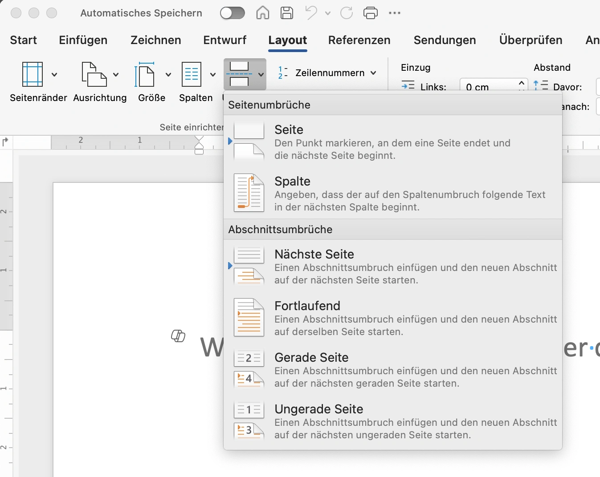Screen dimensions: 600x477
Task: Click the 'Abstand' label in the ribbon
Action: 552,68
